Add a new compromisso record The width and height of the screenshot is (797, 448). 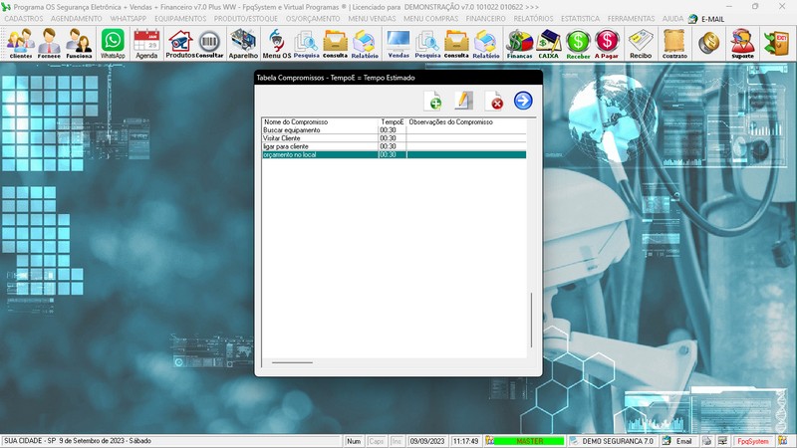[433, 101]
